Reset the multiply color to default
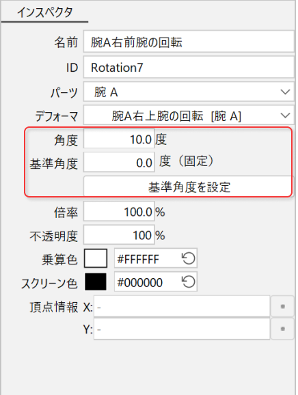The height and width of the screenshot is (395, 298). tap(188, 258)
